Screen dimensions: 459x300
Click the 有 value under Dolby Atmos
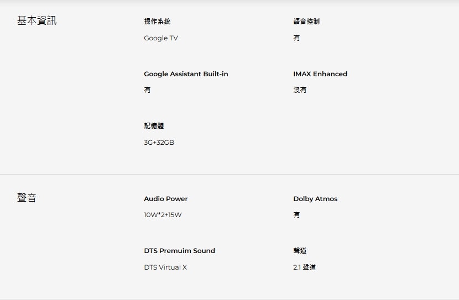tap(296, 215)
